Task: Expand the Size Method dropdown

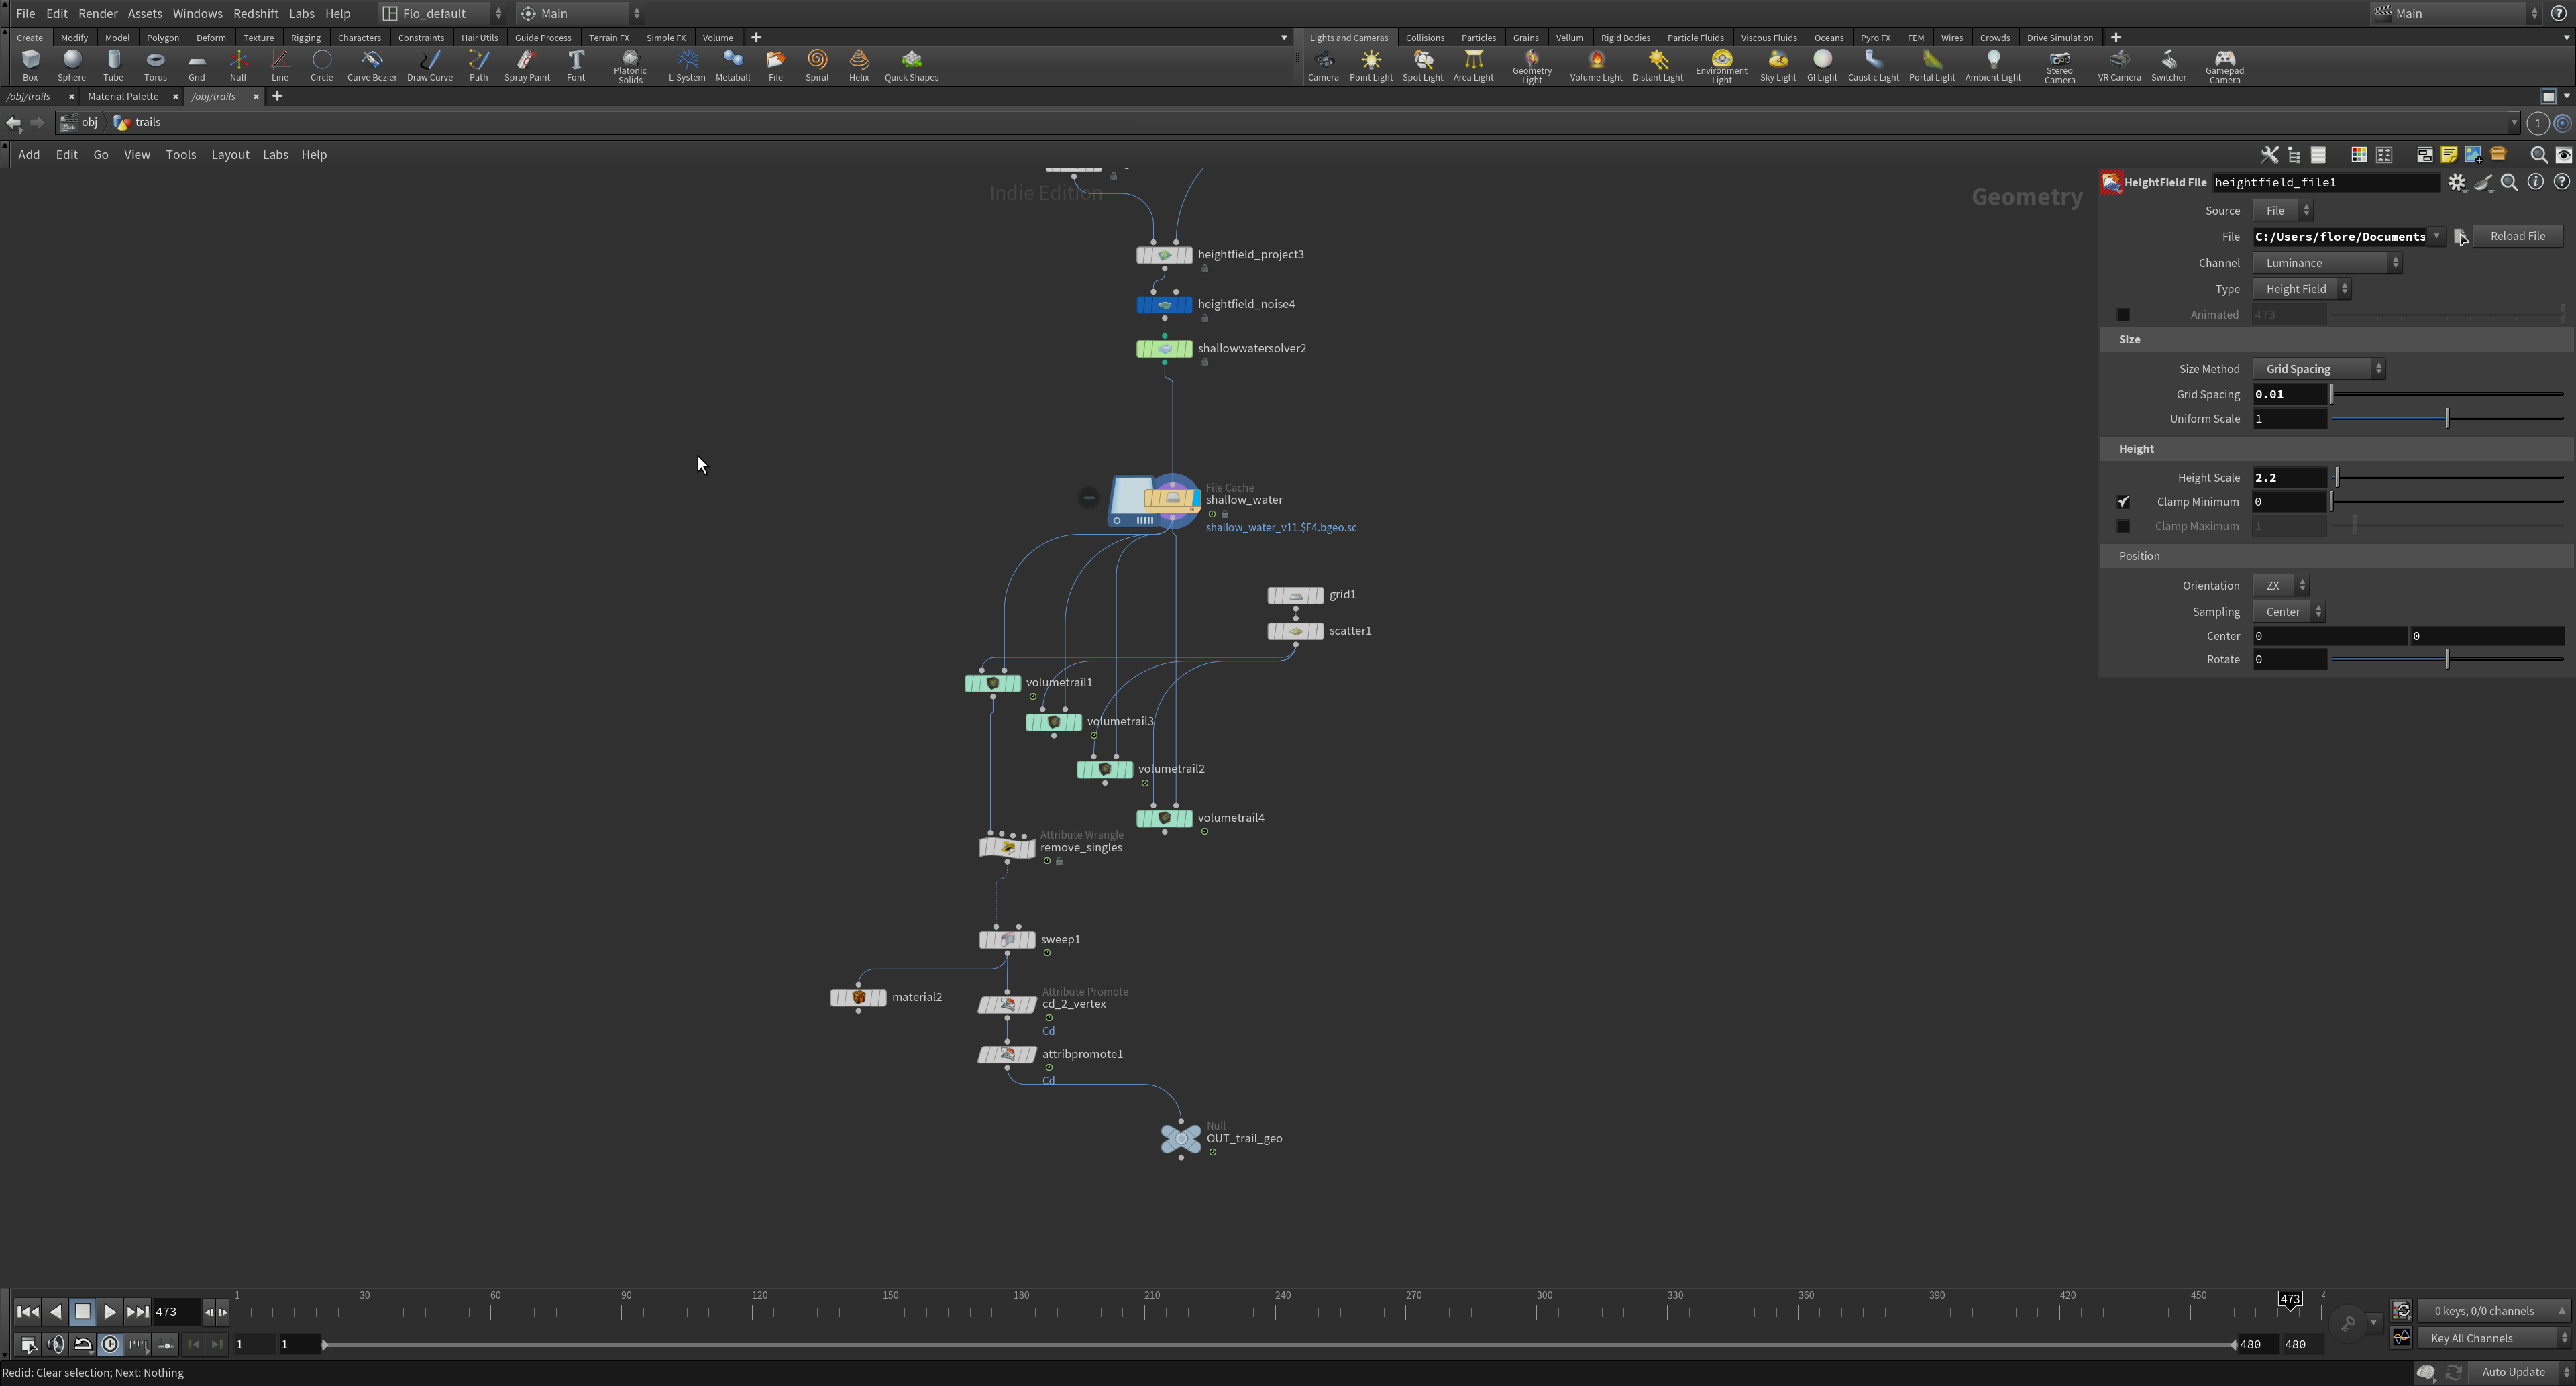Action: (2318, 369)
